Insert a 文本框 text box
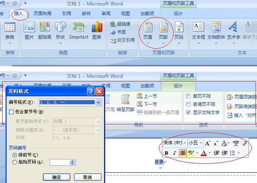 (x=198, y=33)
